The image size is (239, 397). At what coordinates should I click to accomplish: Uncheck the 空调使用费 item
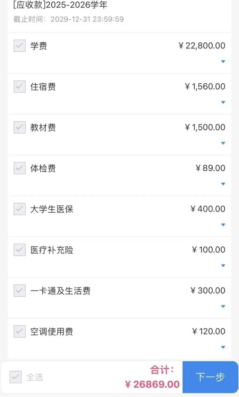[x=20, y=331]
